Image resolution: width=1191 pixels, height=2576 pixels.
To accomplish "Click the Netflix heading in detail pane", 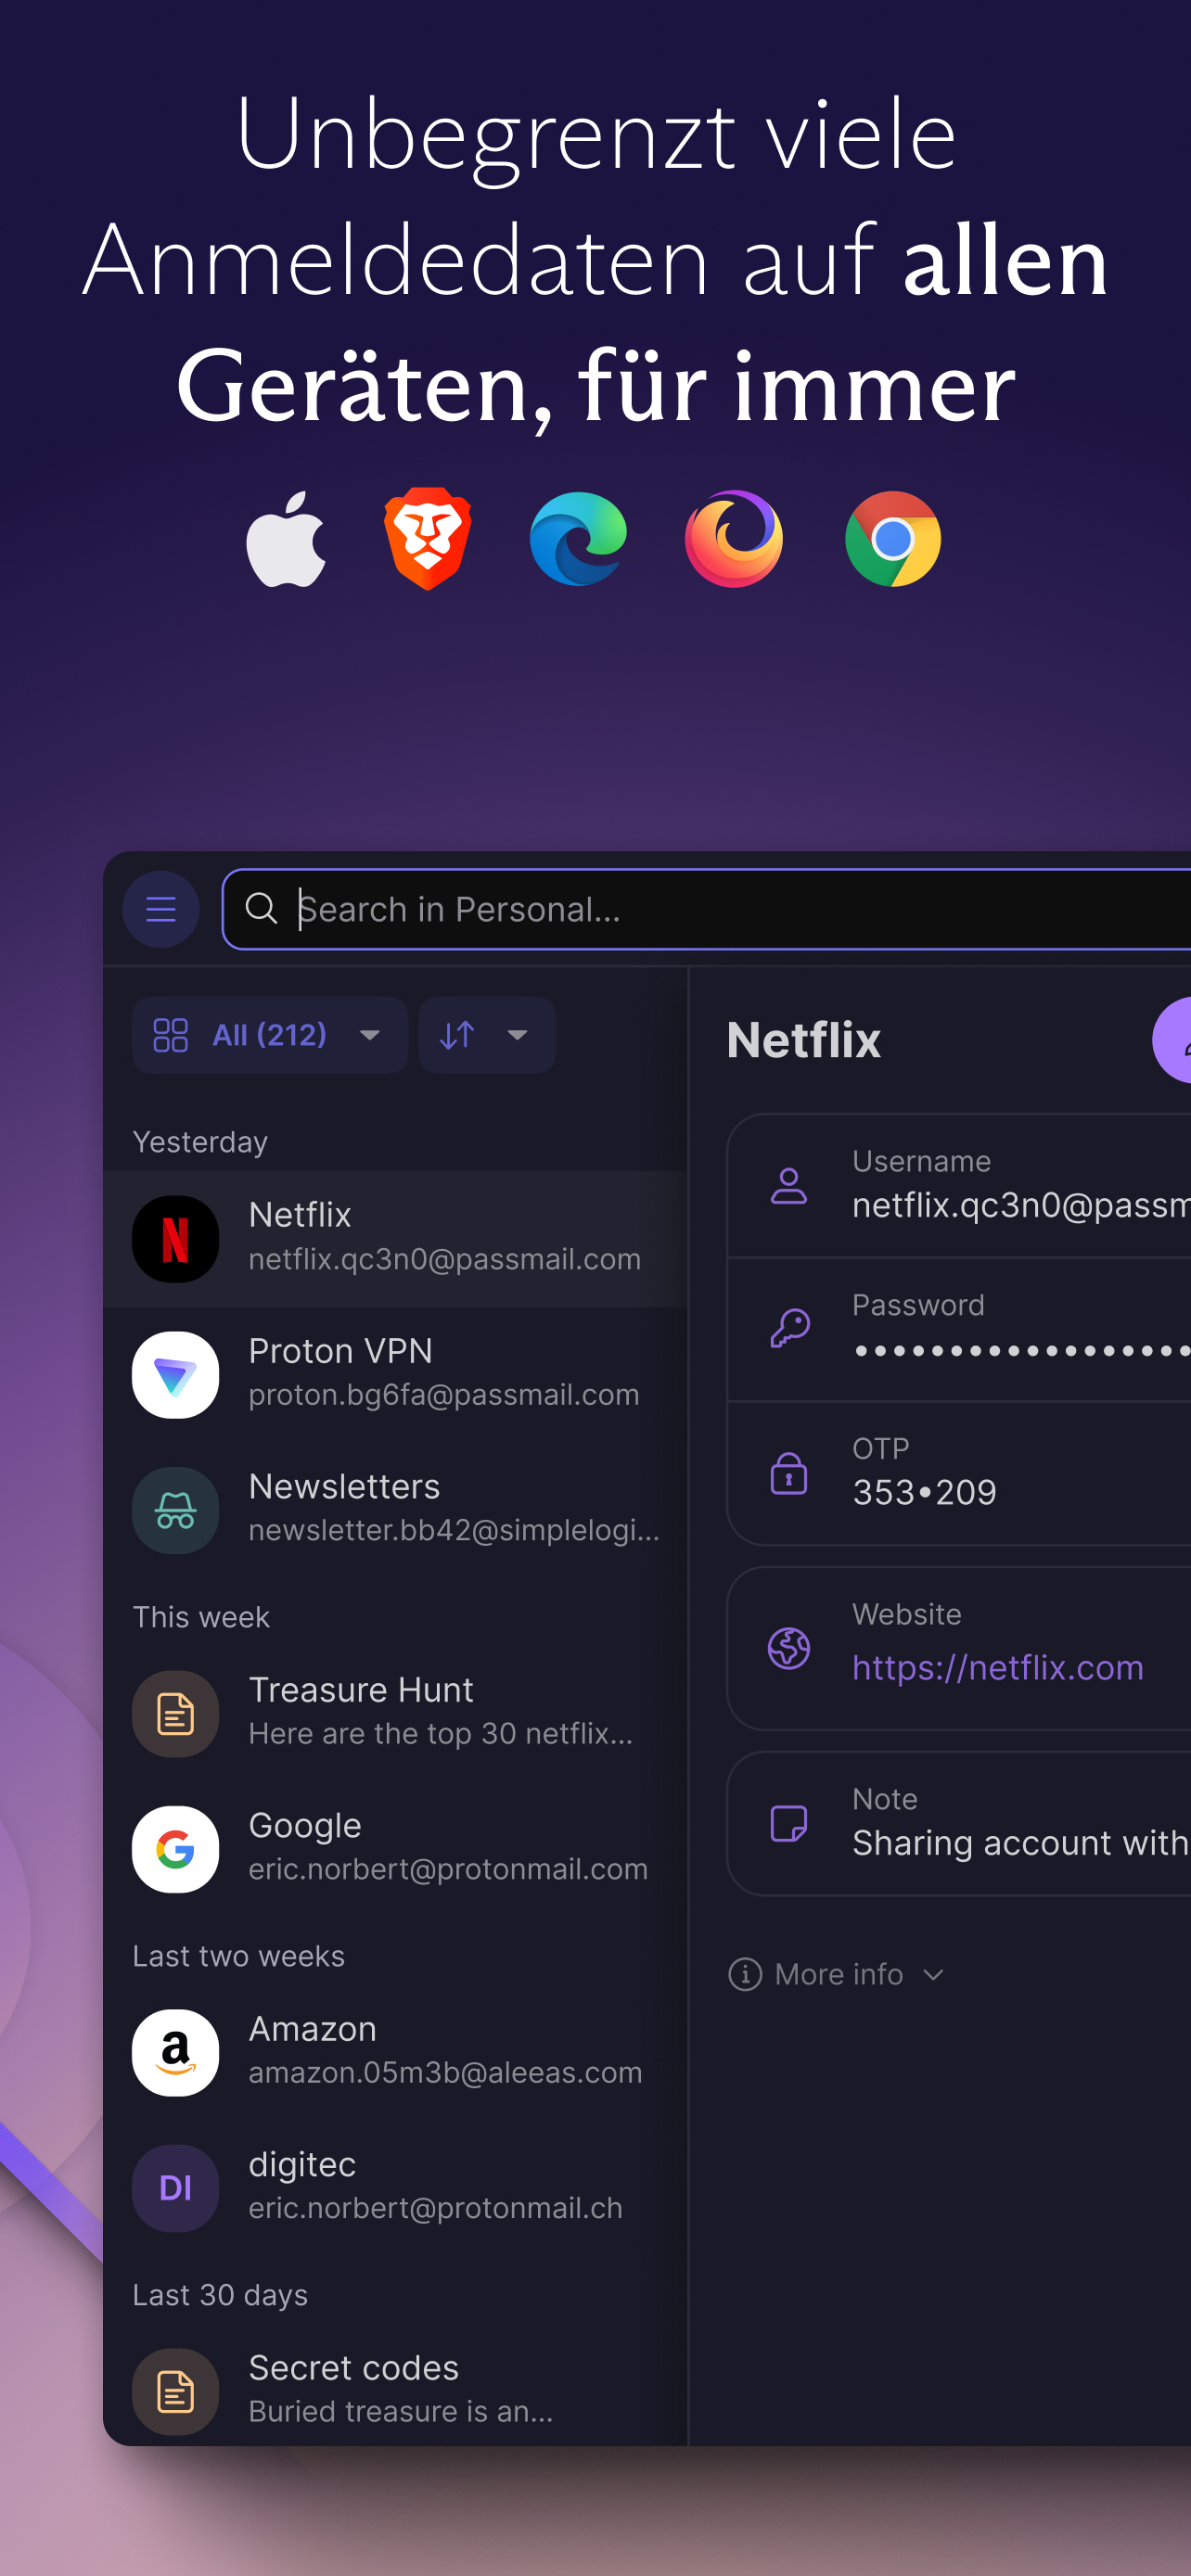I will (x=804, y=1040).
